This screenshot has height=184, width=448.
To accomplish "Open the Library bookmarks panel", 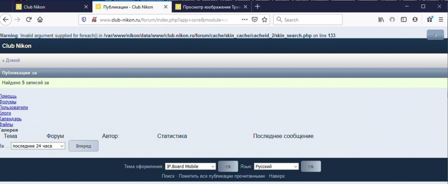I will click(x=381, y=20).
